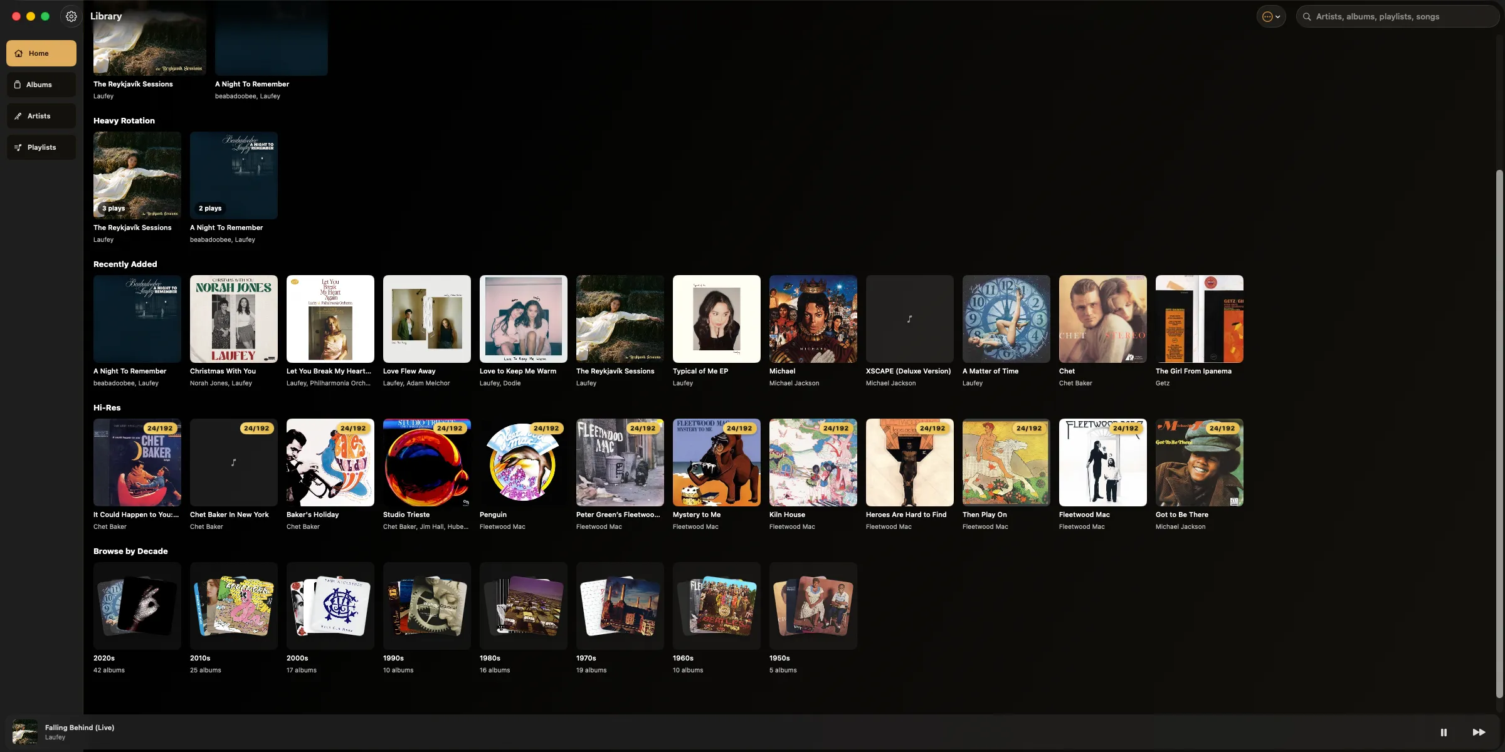Click the Hi-Res section heading

[107, 408]
